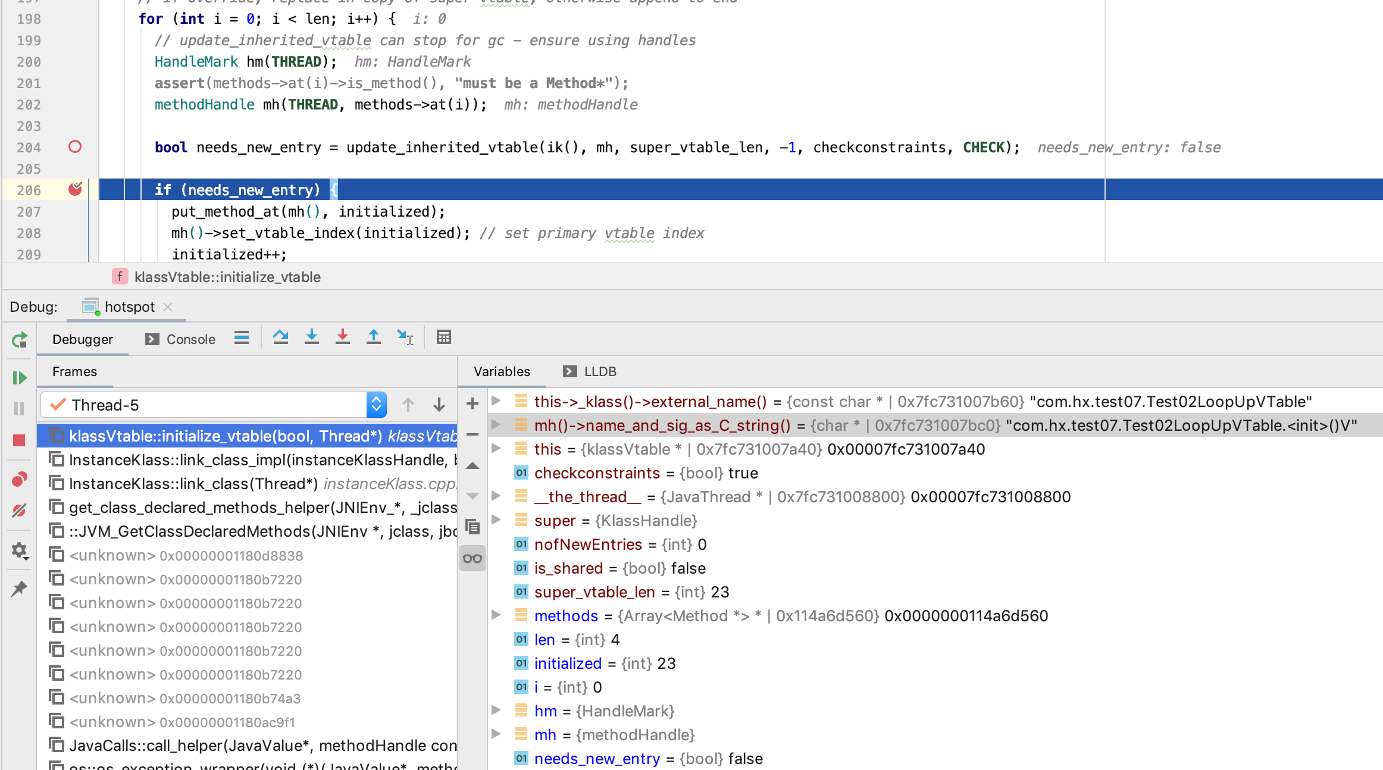This screenshot has height=770, width=1383.
Task: Toggle the breakpoint on line 204
Action: [75, 147]
